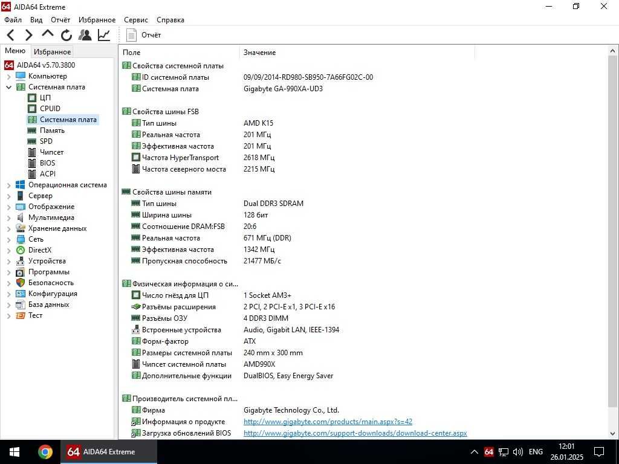Open the notification center icon
The image size is (619, 464).
point(599,452)
